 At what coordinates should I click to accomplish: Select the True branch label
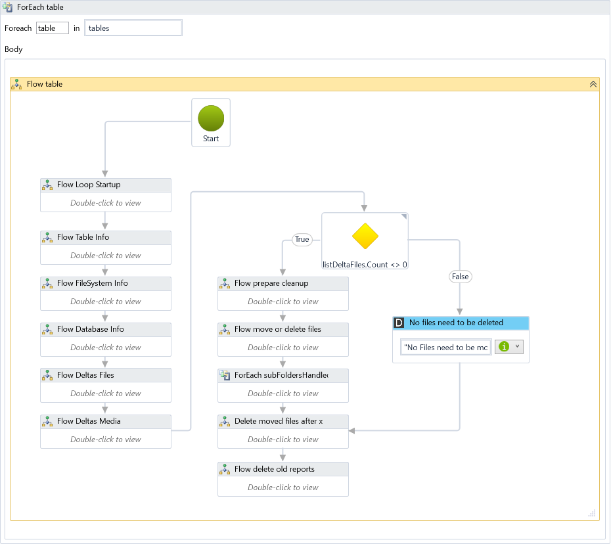click(x=302, y=239)
